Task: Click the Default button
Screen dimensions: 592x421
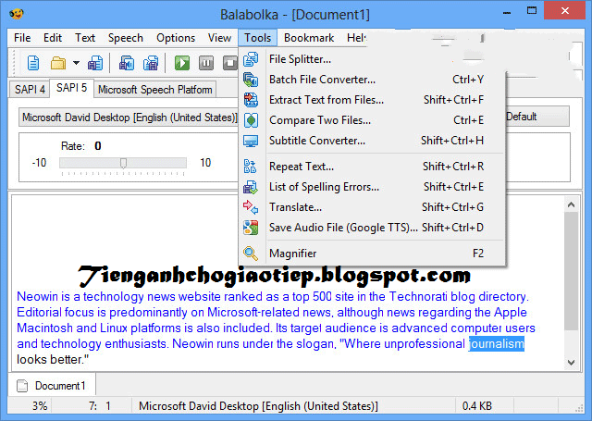Action: [536, 117]
